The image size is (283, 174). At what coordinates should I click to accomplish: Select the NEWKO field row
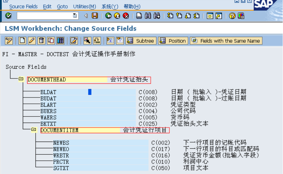pyautogui.click(x=101, y=149)
